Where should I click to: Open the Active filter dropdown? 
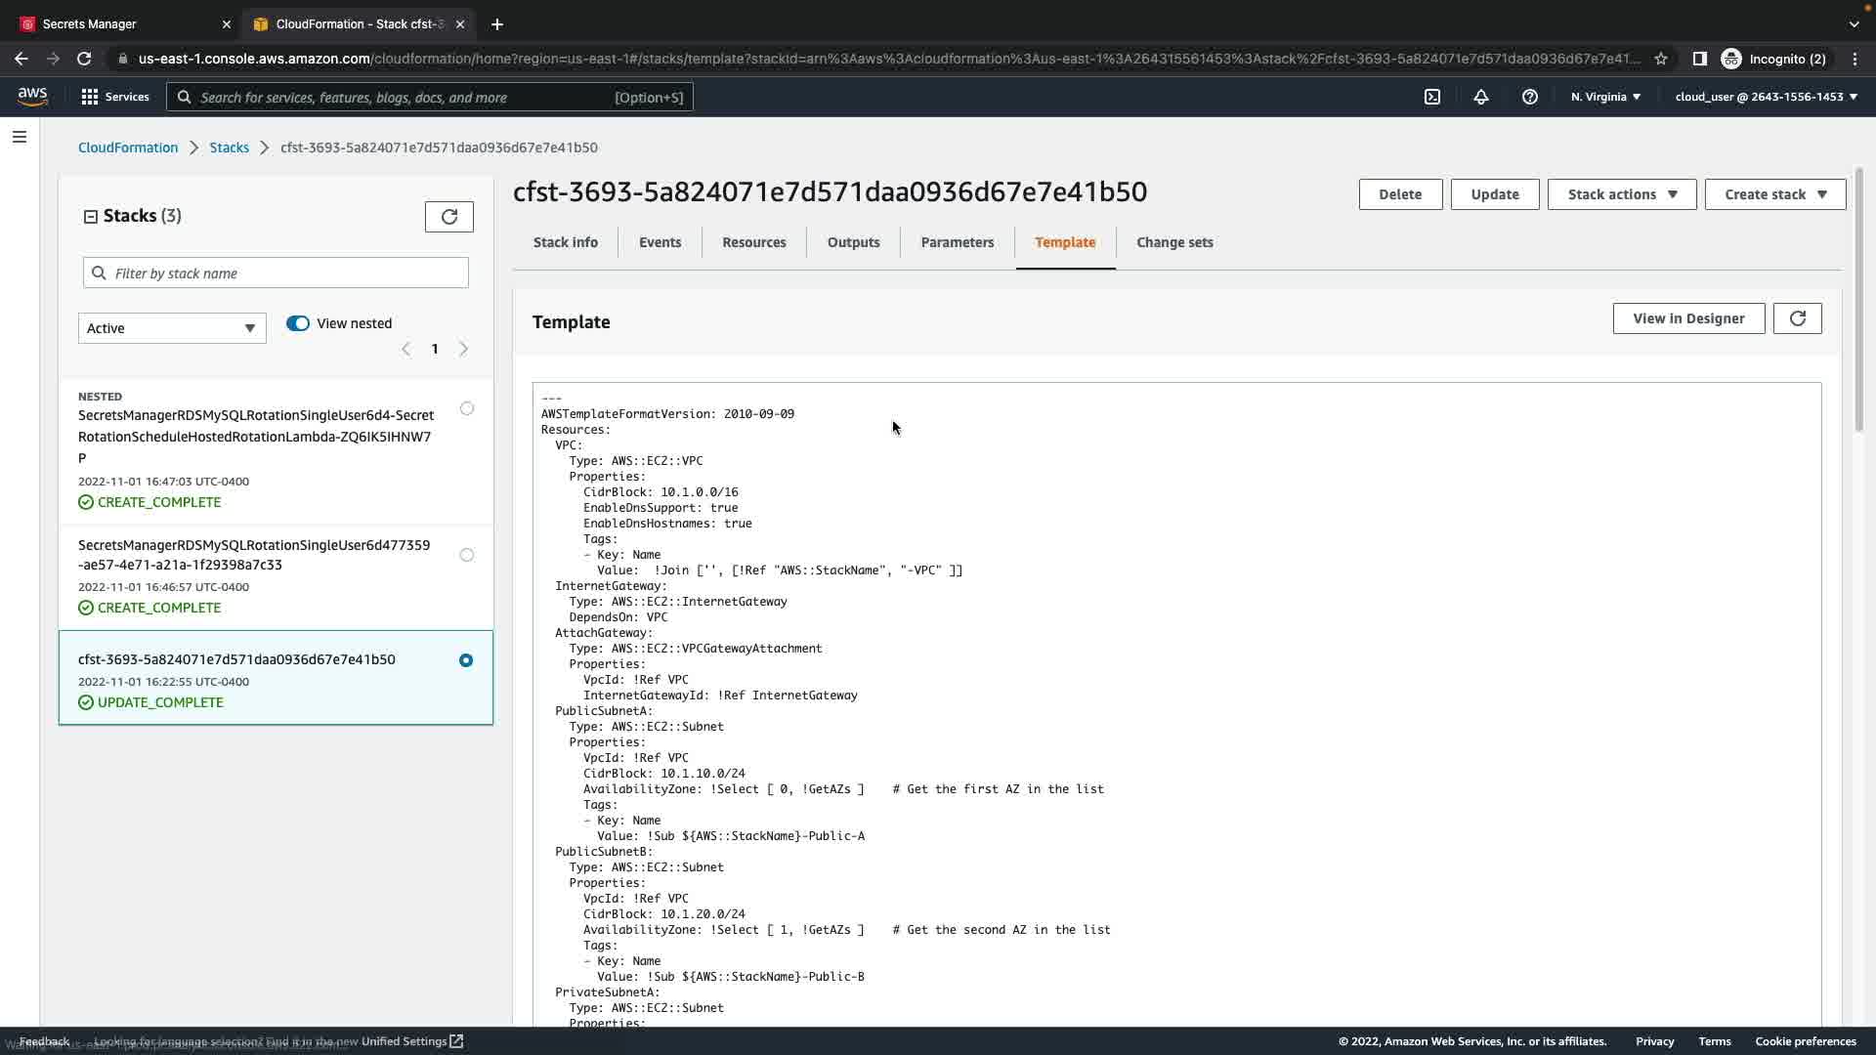coord(172,328)
